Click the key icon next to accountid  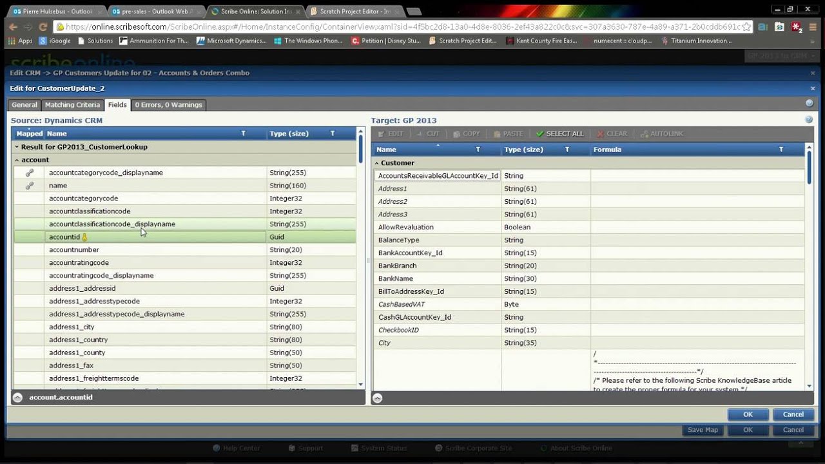point(84,237)
